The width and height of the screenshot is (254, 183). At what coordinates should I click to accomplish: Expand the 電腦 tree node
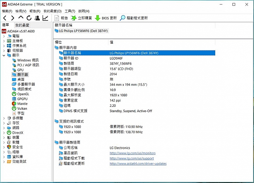[4, 36]
